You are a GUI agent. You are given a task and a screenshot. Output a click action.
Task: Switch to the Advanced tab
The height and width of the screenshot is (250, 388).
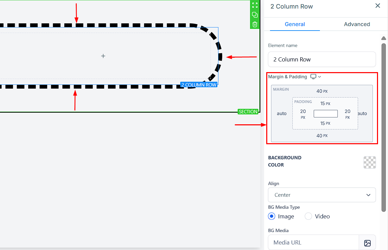pyautogui.click(x=357, y=24)
